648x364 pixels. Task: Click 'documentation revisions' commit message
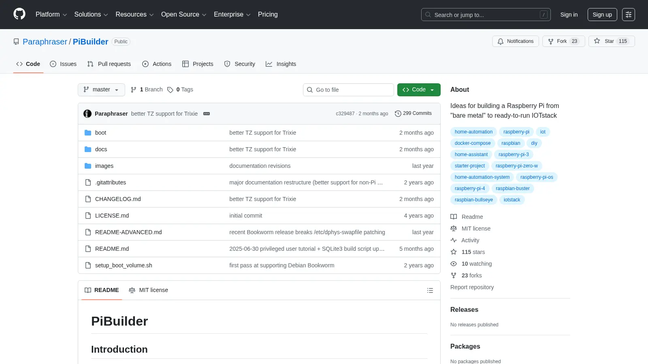[260, 166]
